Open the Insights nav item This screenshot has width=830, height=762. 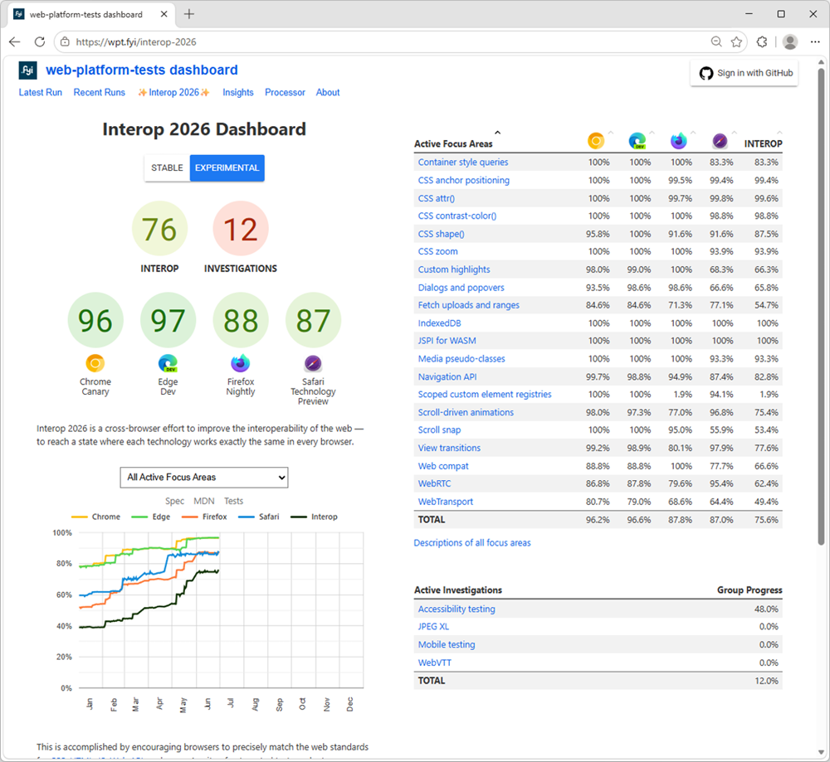(238, 93)
